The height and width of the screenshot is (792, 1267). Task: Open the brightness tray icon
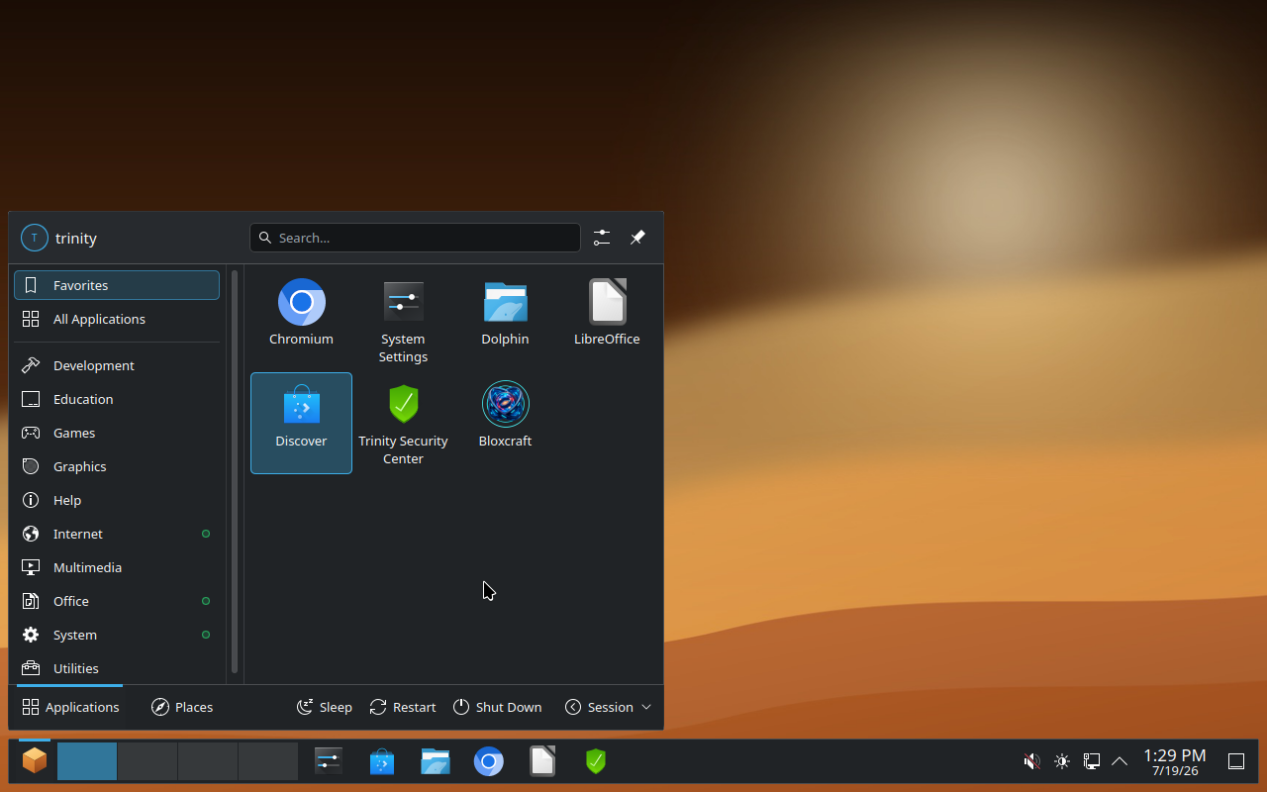click(1062, 761)
